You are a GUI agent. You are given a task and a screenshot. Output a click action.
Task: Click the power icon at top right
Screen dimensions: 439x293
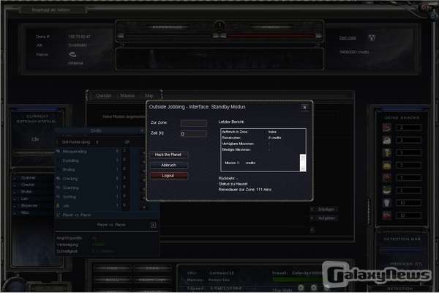click(x=424, y=8)
